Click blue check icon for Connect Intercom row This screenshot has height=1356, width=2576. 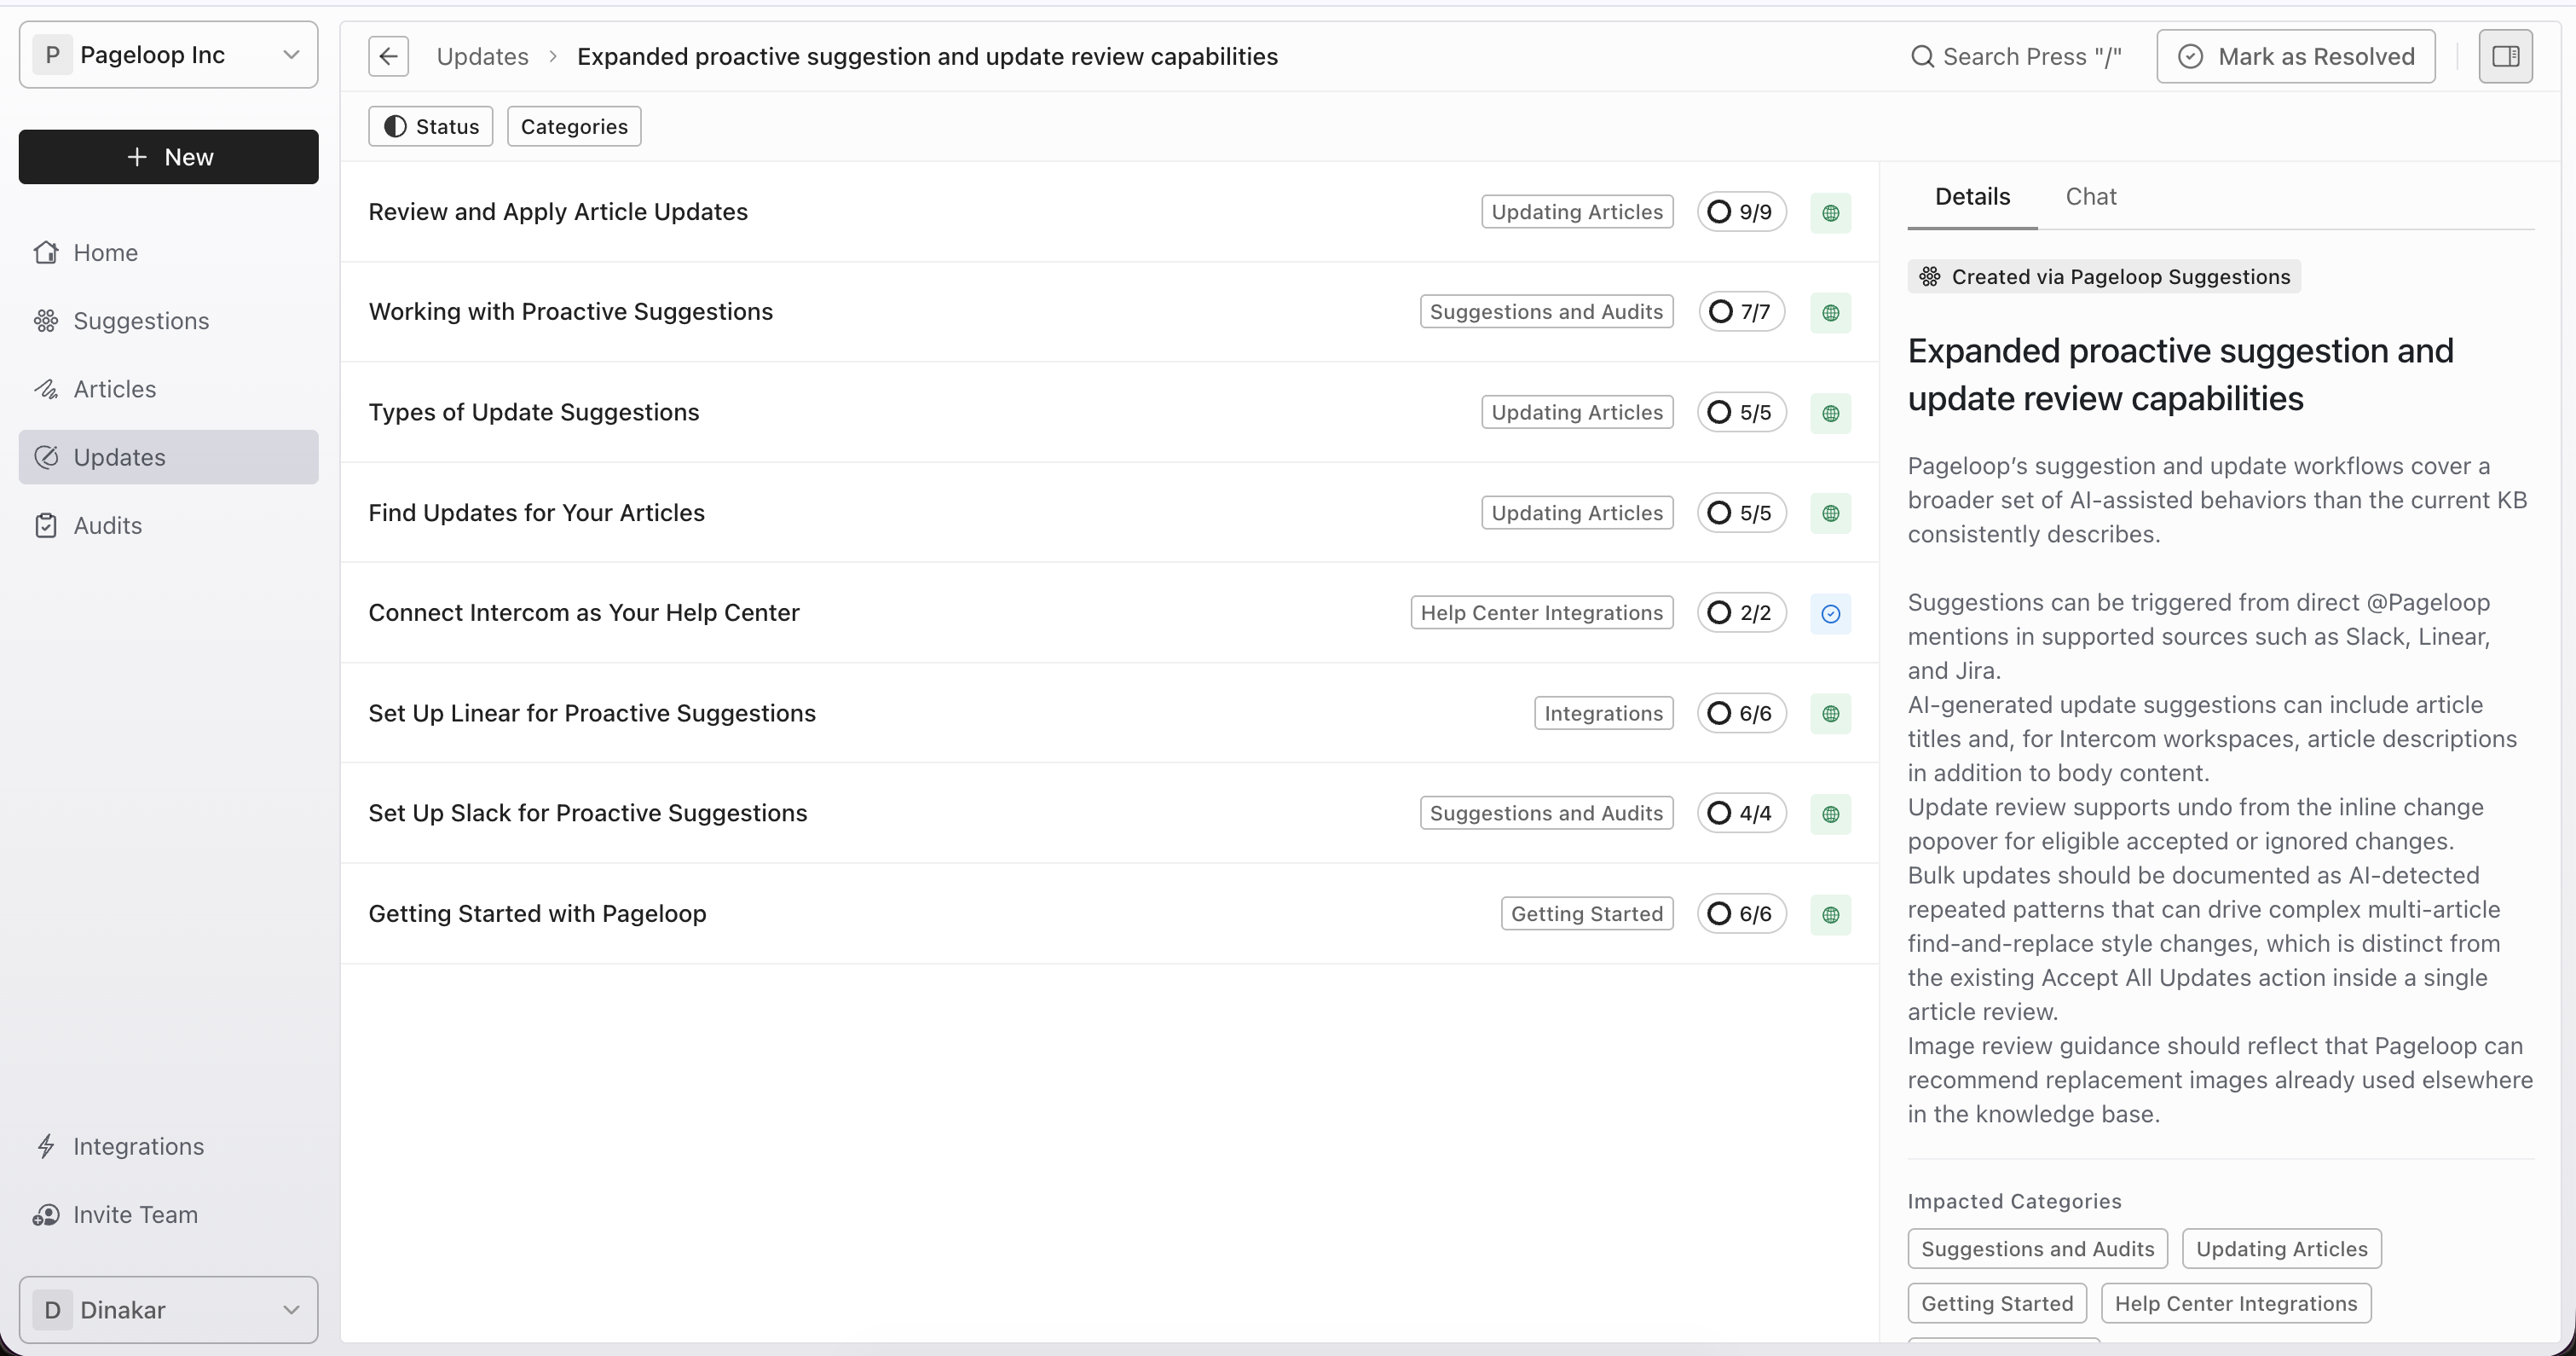(x=1830, y=613)
